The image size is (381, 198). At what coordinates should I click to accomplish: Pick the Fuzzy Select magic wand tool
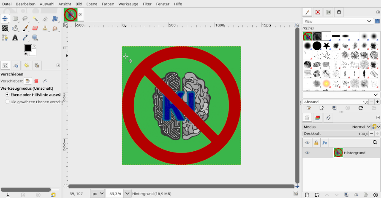pos(35,19)
